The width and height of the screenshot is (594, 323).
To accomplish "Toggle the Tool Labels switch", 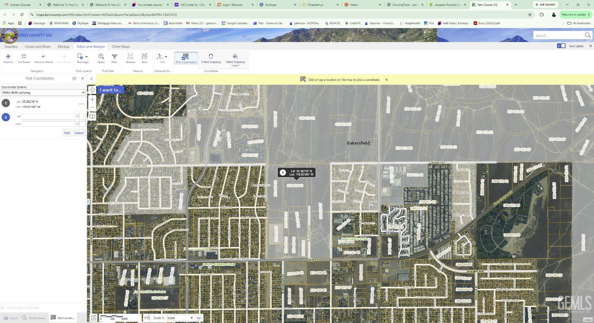I will point(561,46).
